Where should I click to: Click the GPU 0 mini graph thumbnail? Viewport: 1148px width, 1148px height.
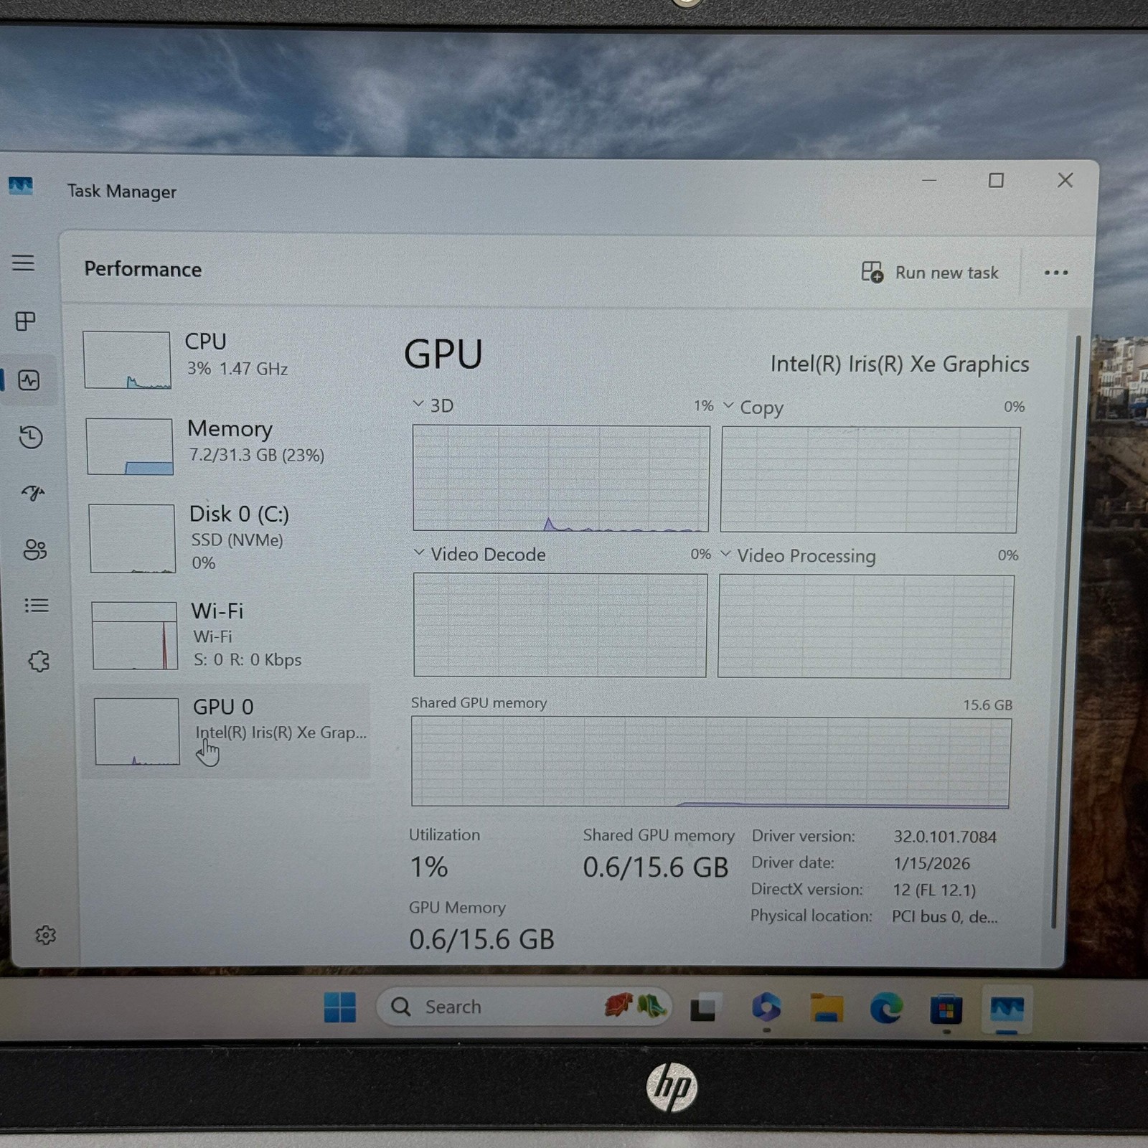tap(136, 731)
